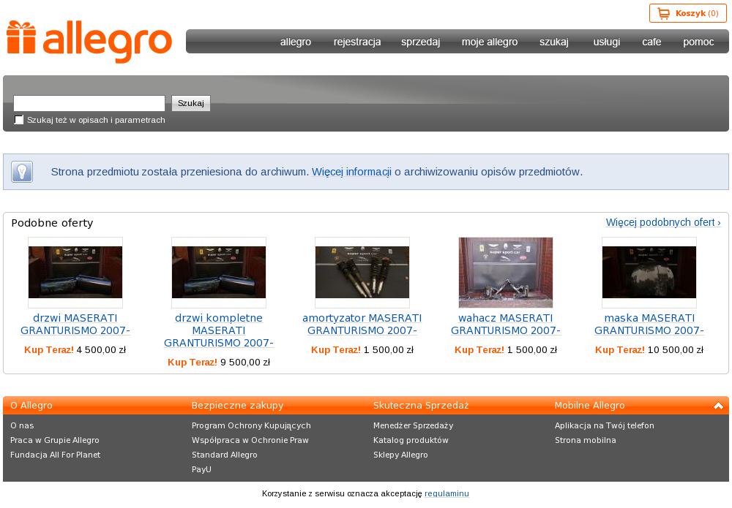Open Program Ochrony Kupujących link
Screen dimensions: 732x508
point(251,425)
